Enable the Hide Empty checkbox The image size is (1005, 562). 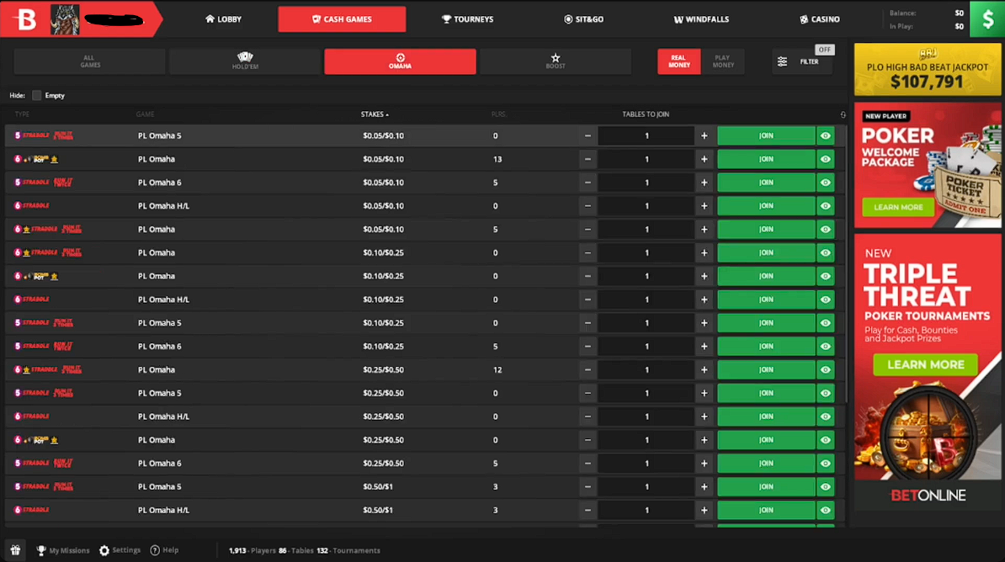36,95
